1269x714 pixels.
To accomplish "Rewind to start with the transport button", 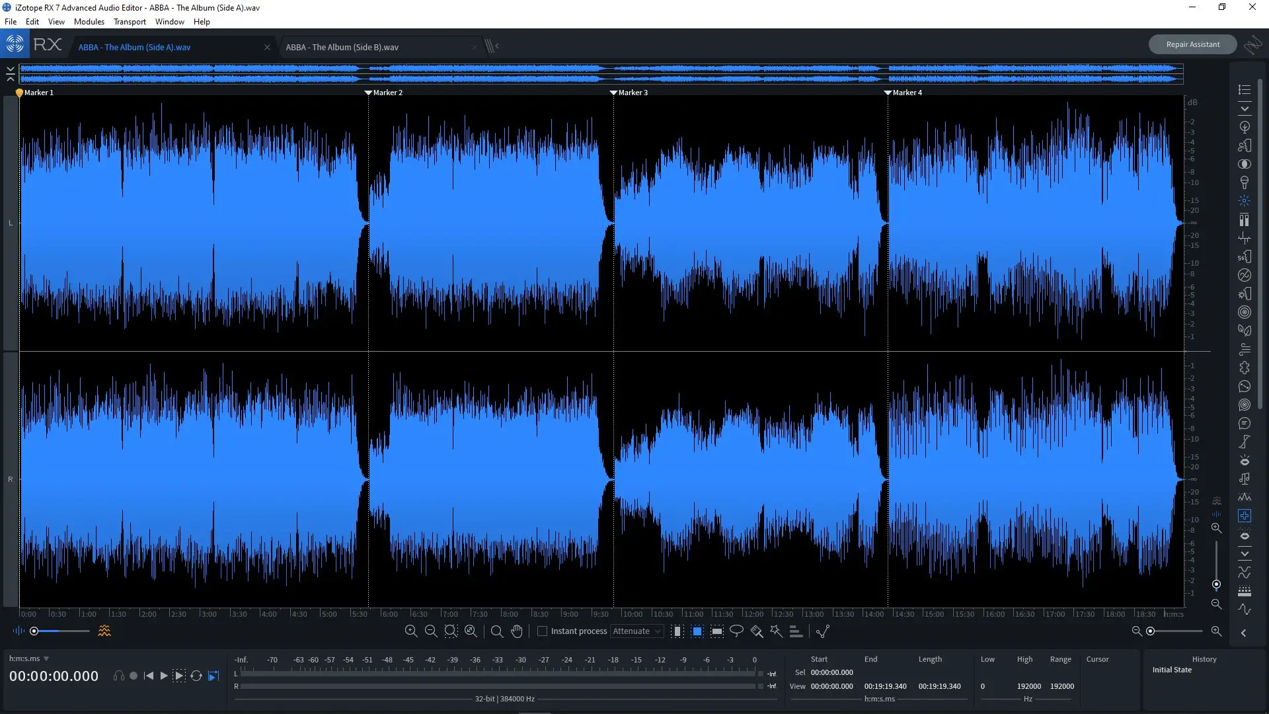I will tap(149, 676).
